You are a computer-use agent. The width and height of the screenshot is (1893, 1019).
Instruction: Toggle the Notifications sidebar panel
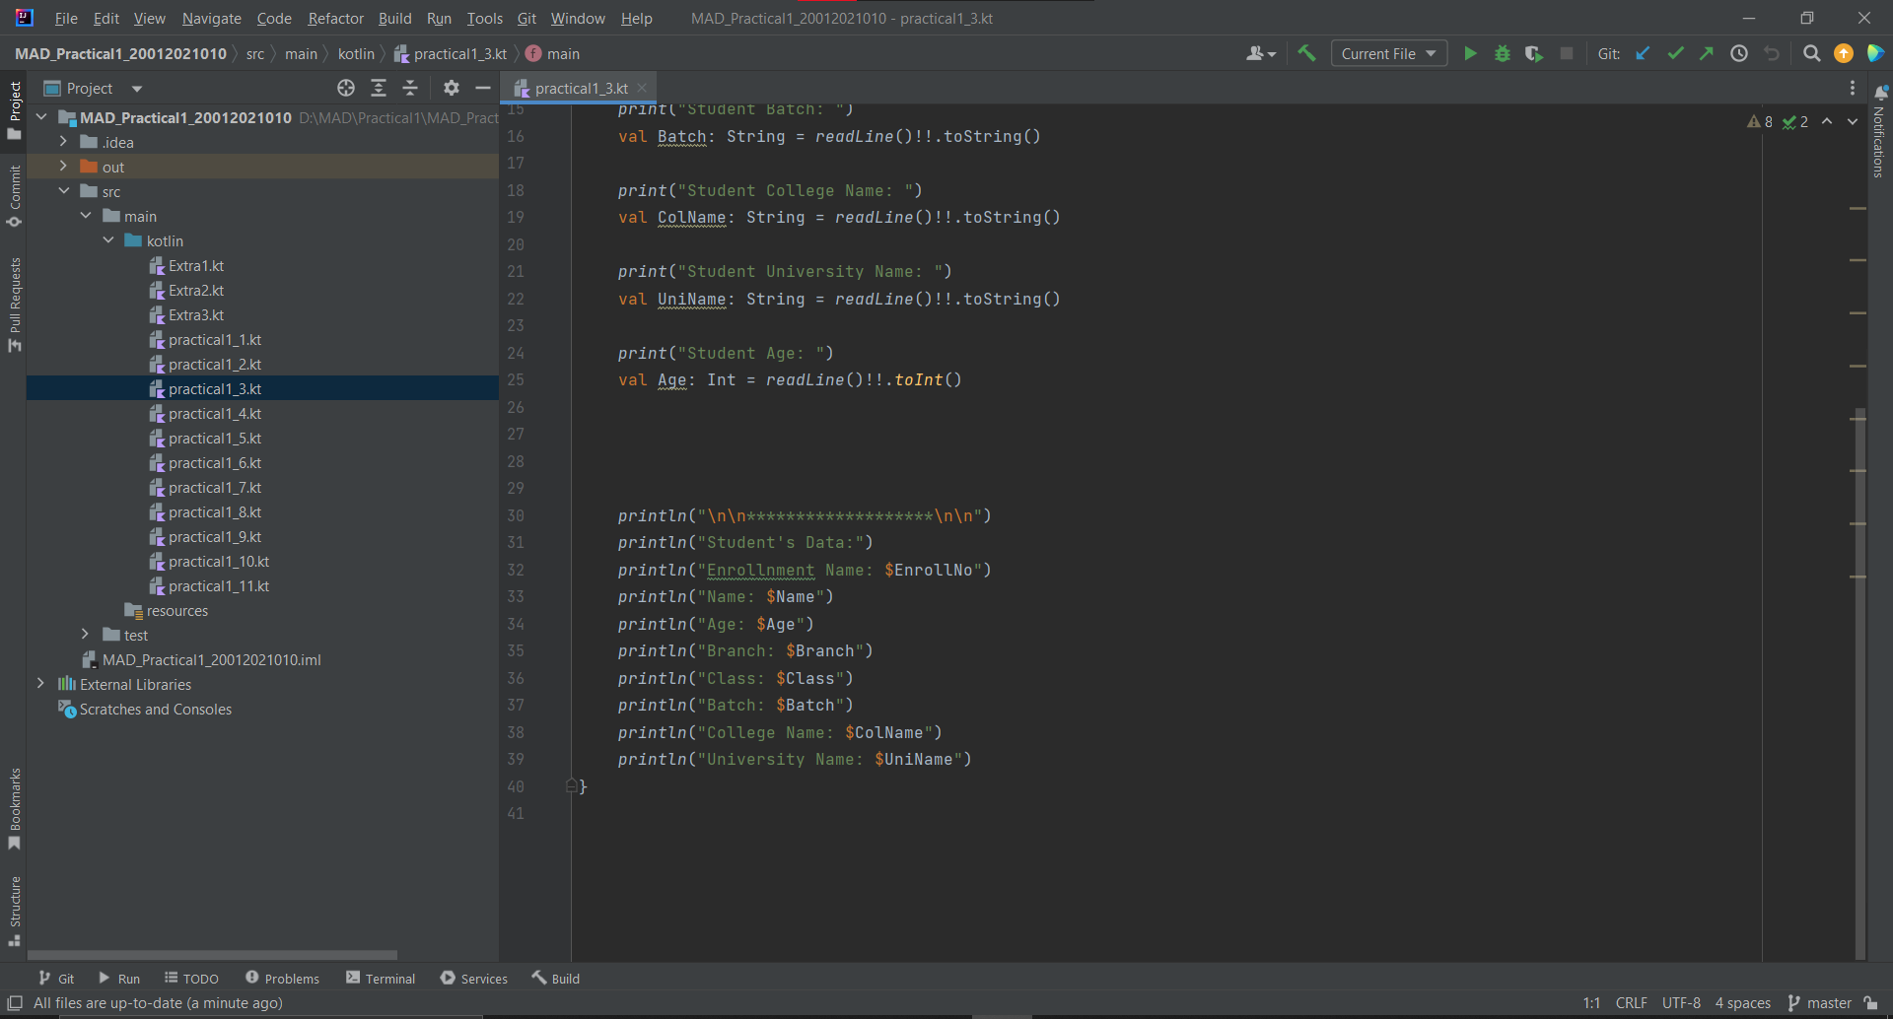(x=1879, y=130)
